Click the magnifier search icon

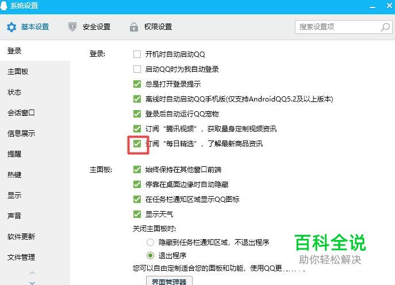click(x=385, y=27)
